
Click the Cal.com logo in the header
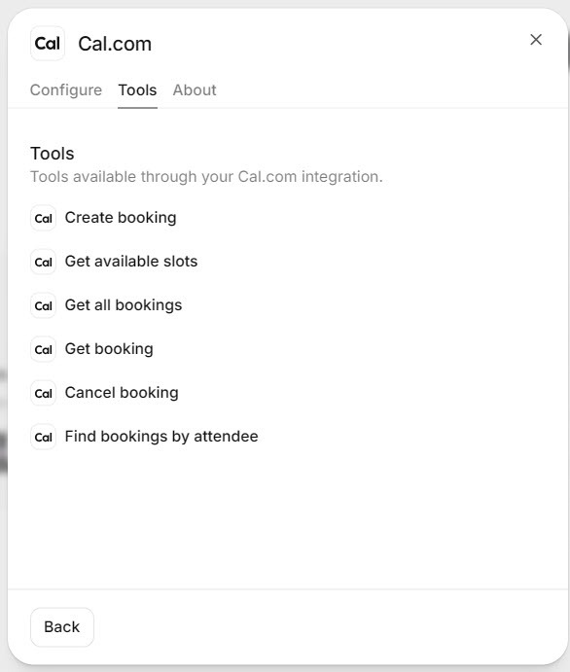(47, 44)
